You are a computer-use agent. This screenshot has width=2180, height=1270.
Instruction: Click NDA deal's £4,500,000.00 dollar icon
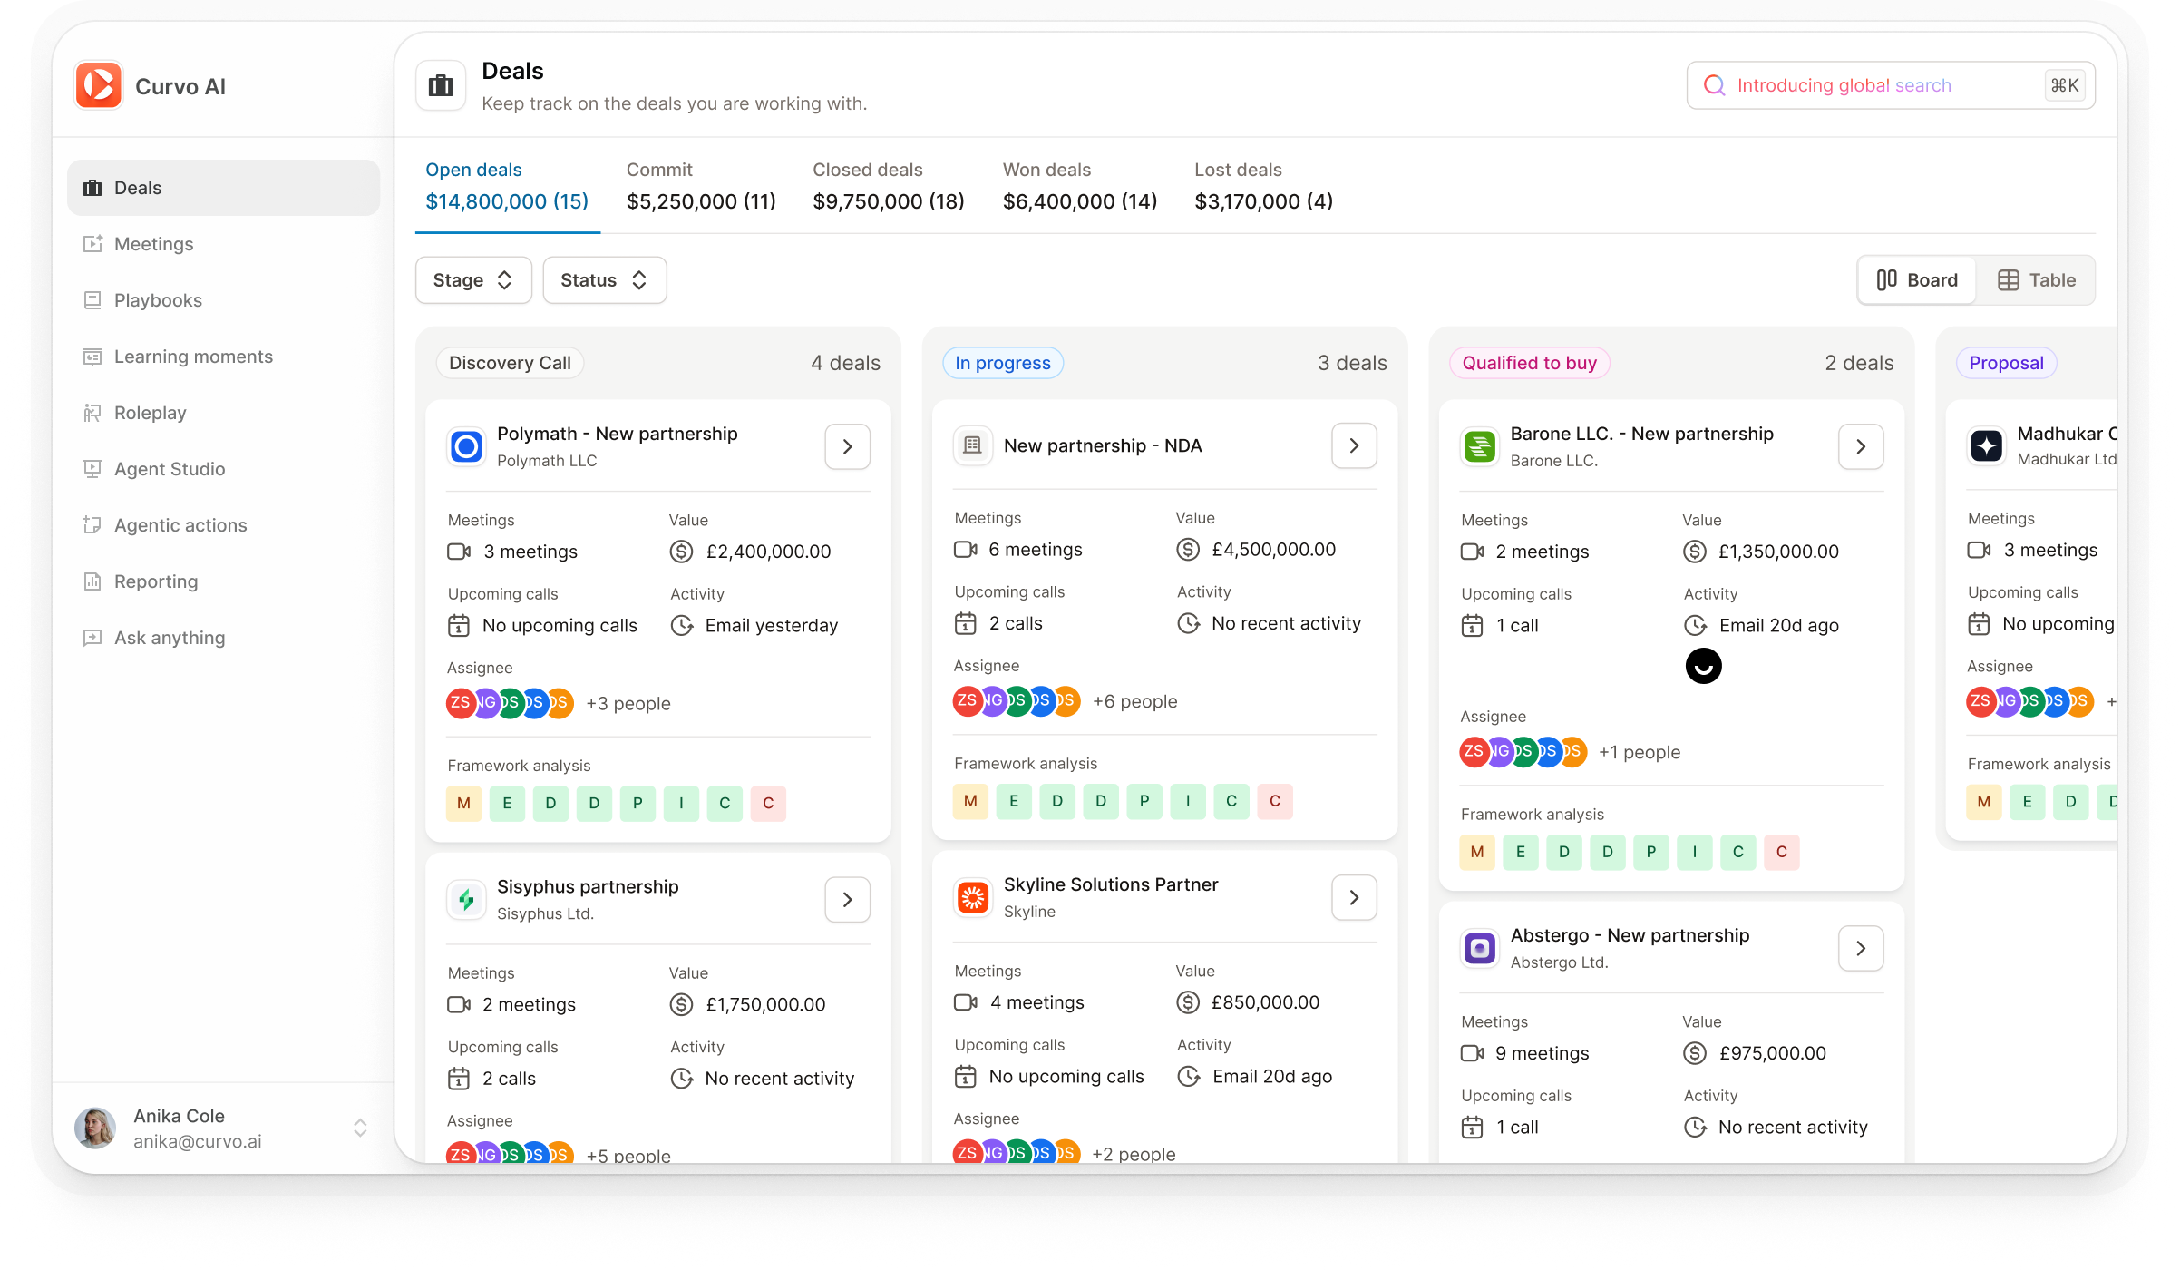pyautogui.click(x=1188, y=549)
